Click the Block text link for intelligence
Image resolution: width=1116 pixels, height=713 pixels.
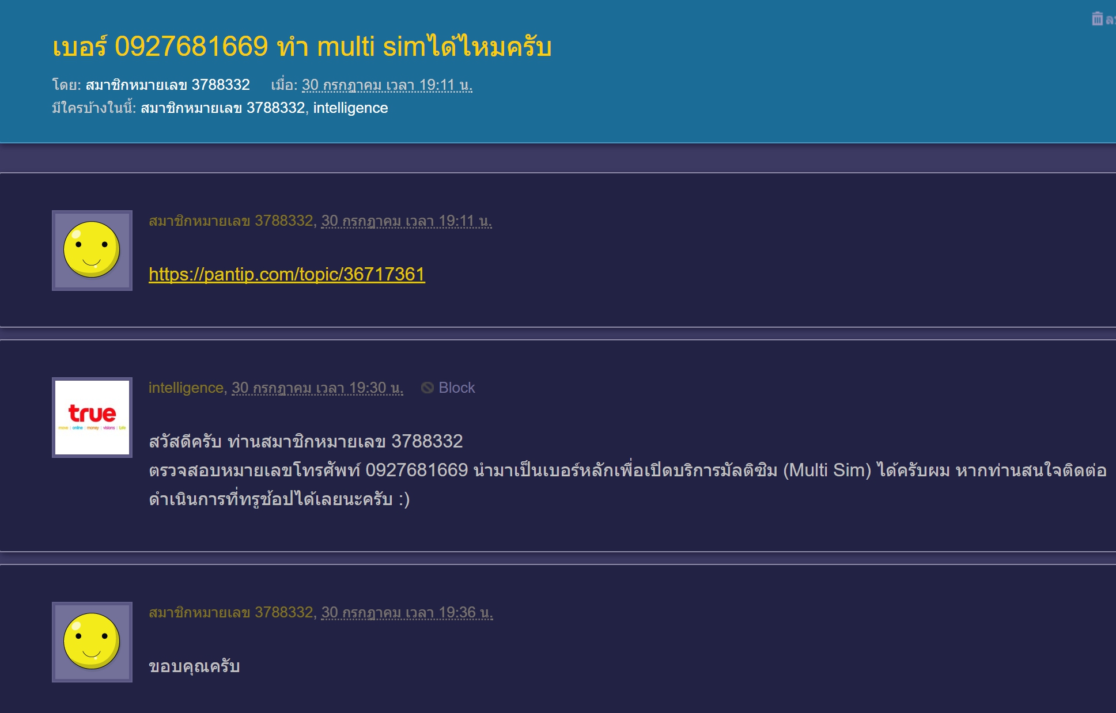coord(456,388)
